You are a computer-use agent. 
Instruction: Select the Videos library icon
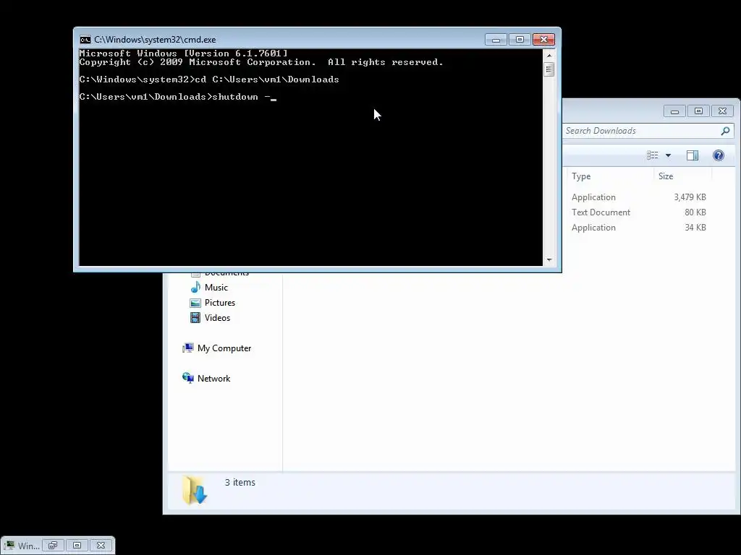pos(195,318)
